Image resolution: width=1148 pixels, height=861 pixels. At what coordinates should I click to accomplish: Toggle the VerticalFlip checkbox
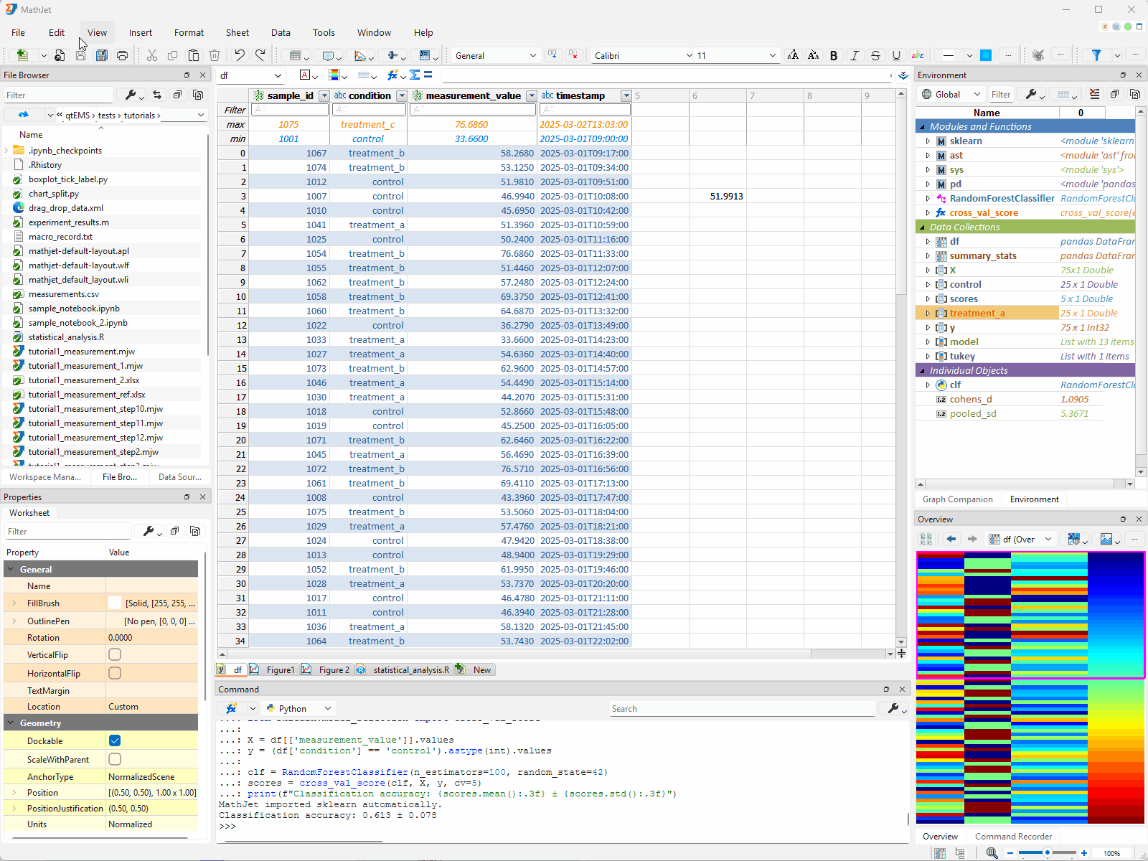click(x=115, y=654)
